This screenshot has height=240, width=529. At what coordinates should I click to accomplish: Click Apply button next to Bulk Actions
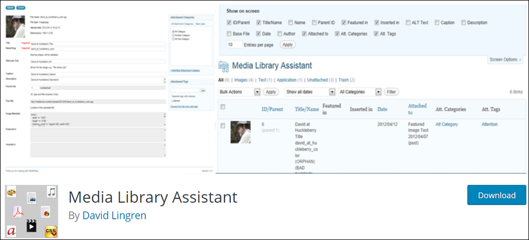pyautogui.click(x=270, y=92)
